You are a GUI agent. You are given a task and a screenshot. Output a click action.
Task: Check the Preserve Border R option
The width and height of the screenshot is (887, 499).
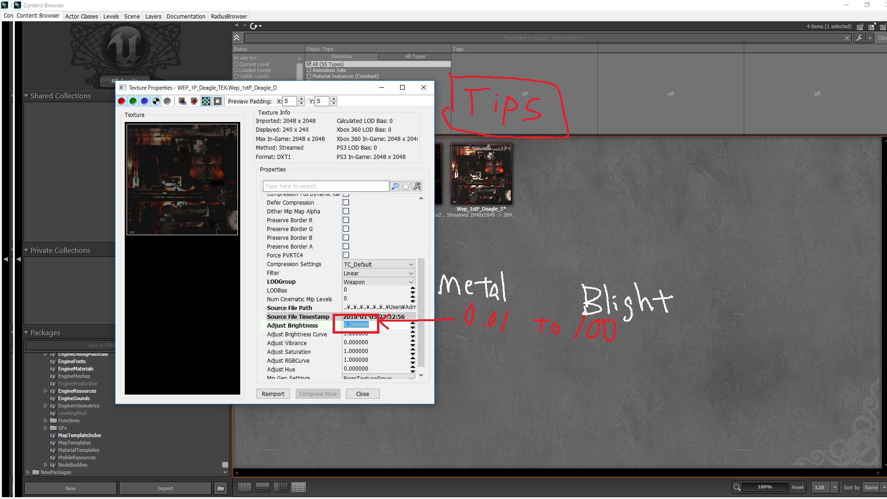pos(346,220)
